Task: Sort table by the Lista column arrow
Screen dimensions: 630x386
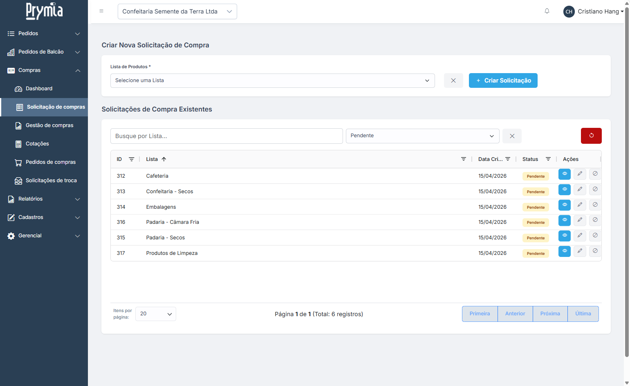Action: pos(164,159)
